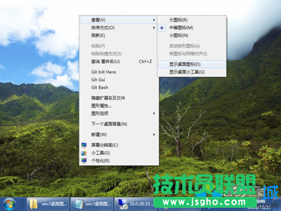The image size is (281, 211).
Task: Choose 撤消 重命名(U) menu entry
Action: [x=119, y=61]
